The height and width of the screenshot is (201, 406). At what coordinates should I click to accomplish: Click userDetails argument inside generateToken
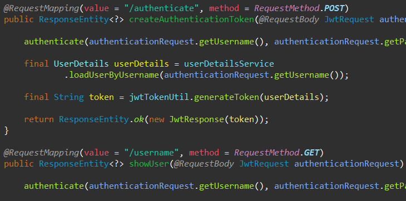[x=291, y=97]
